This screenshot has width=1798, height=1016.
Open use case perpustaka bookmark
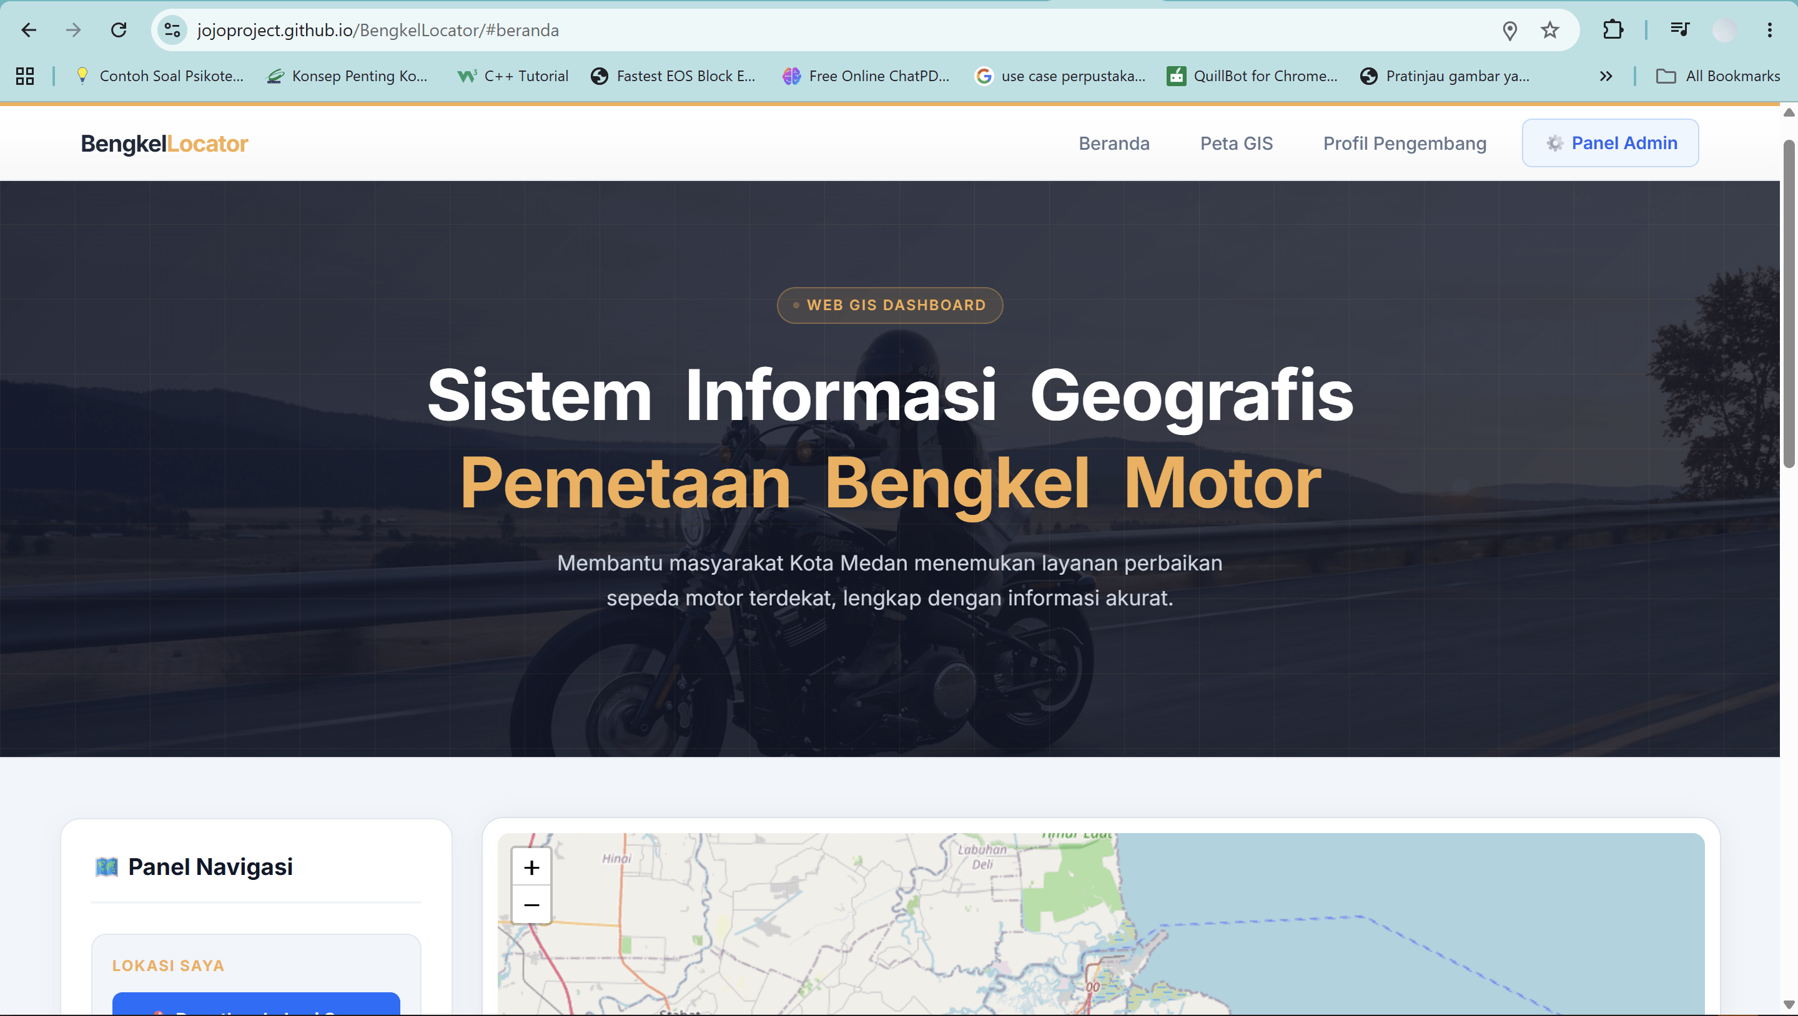(x=1060, y=76)
